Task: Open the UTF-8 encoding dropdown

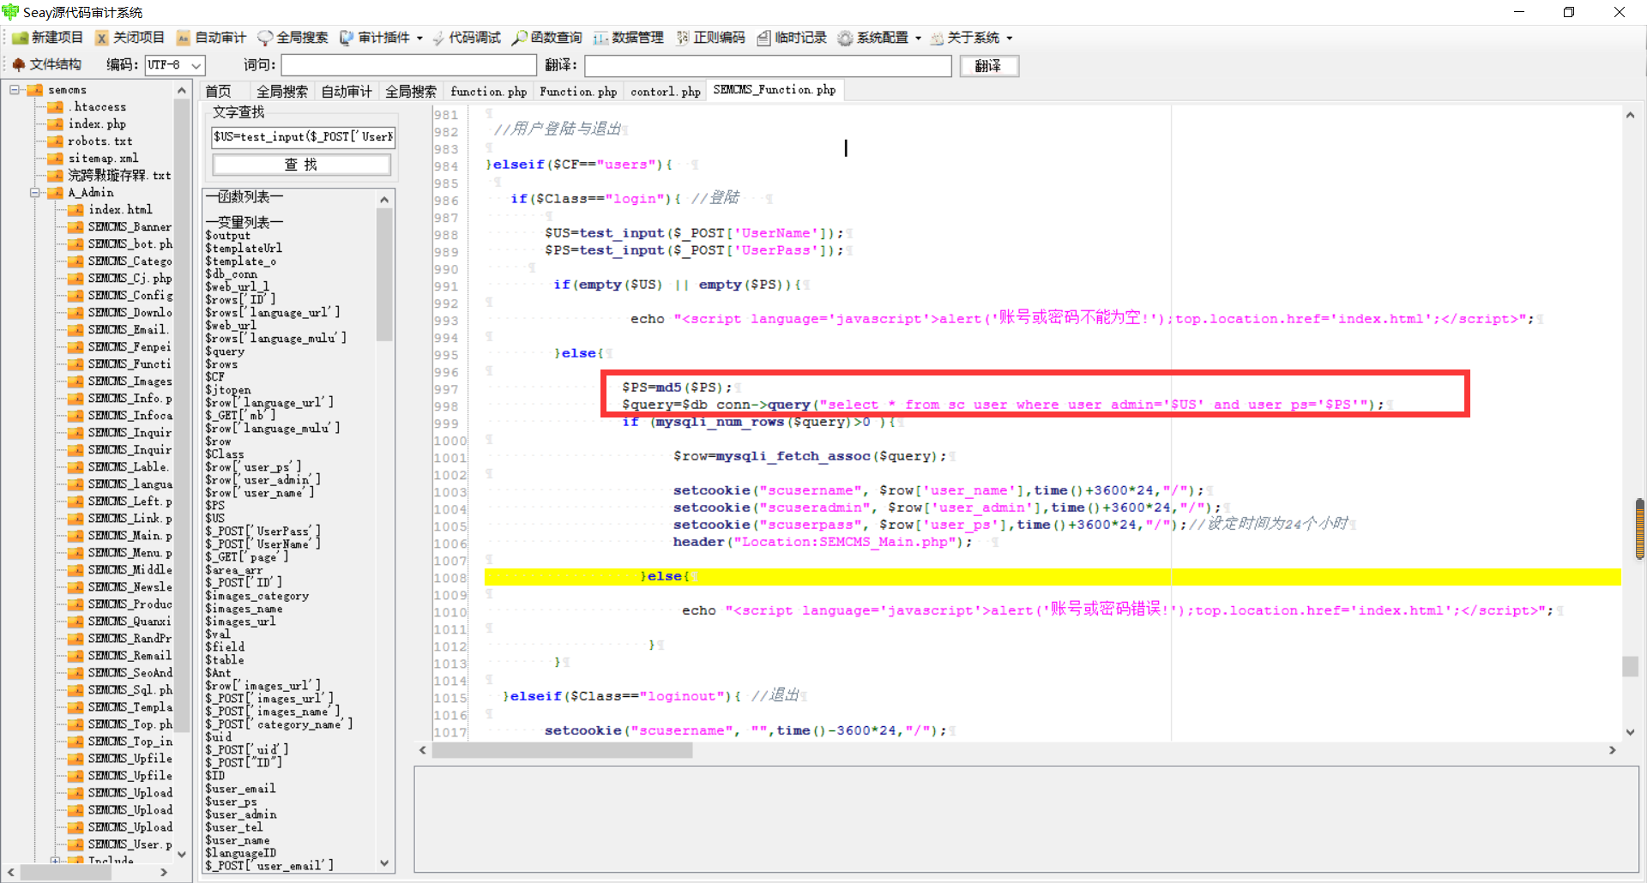Action: pyautogui.click(x=196, y=65)
